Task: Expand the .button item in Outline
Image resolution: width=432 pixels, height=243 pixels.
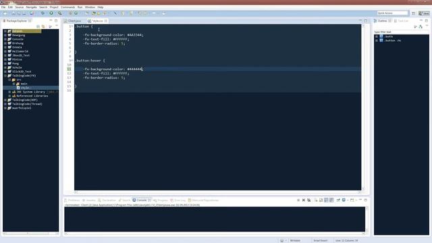Action: pos(377,36)
